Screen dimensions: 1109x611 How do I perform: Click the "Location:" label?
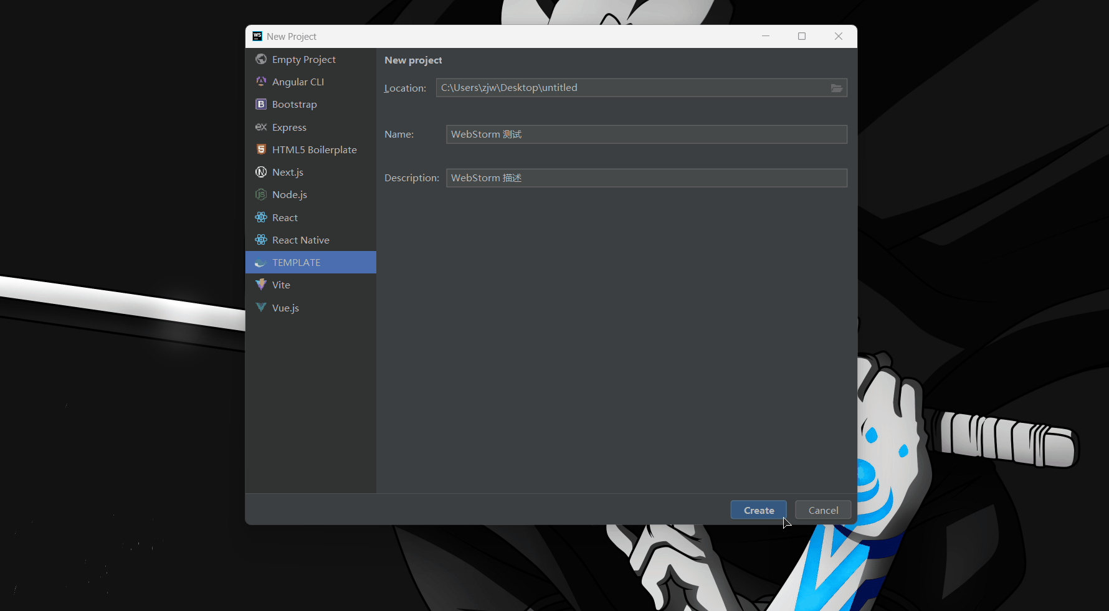click(x=405, y=88)
